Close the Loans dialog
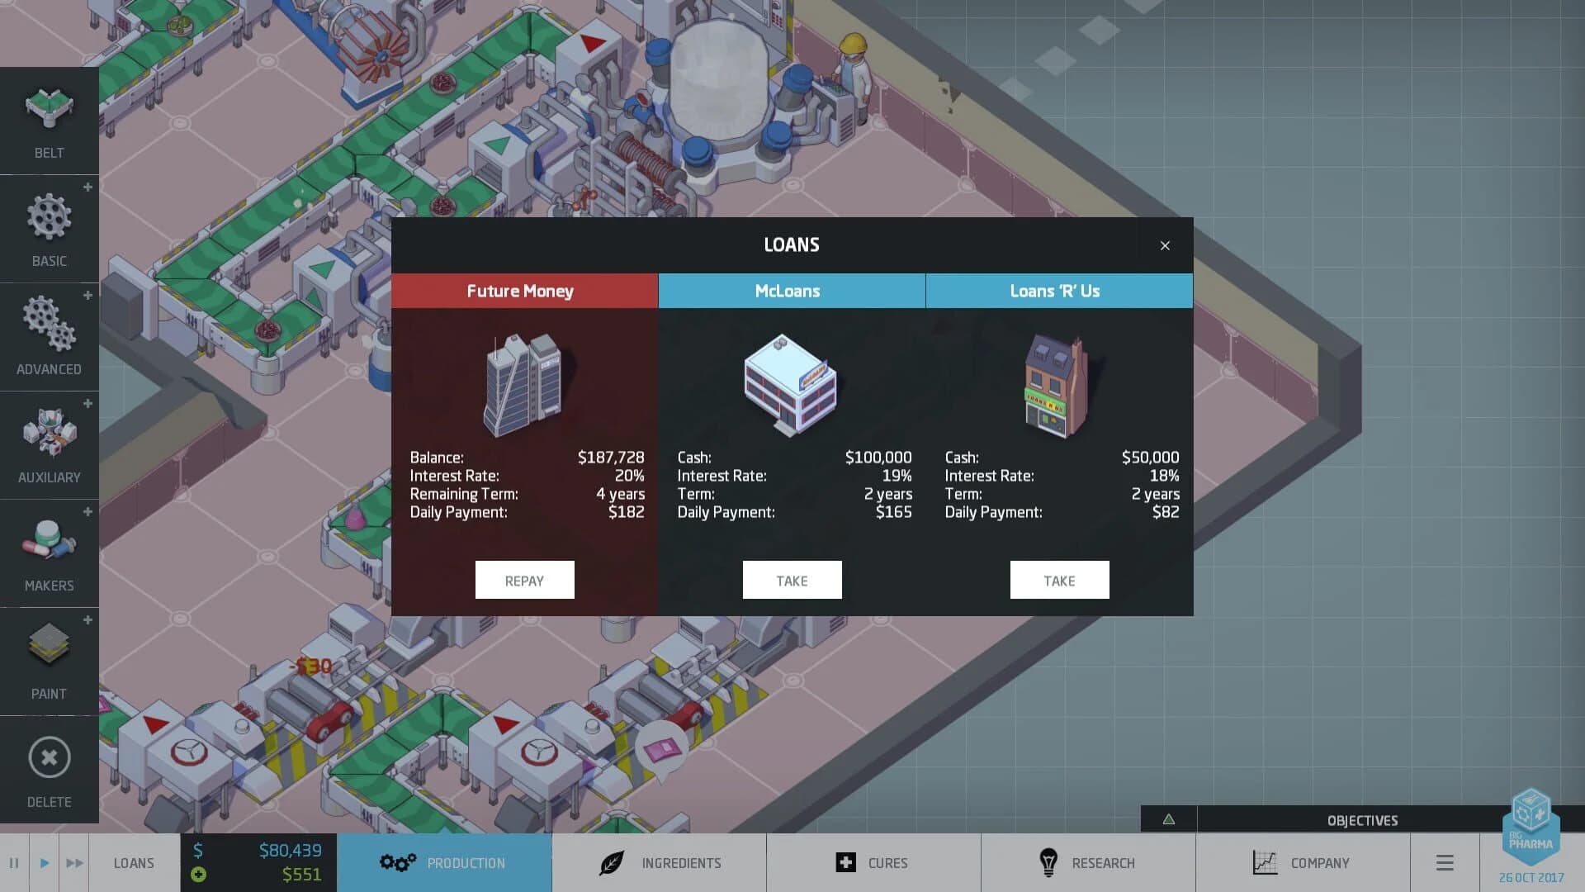 (x=1165, y=245)
